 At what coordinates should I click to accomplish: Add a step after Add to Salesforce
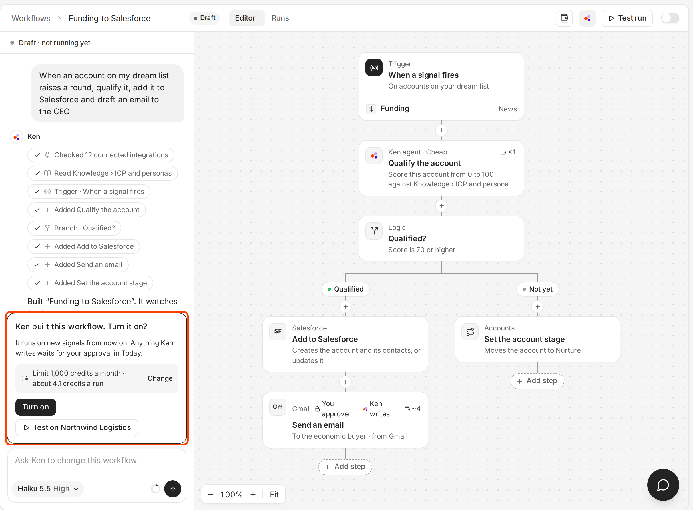click(x=345, y=382)
